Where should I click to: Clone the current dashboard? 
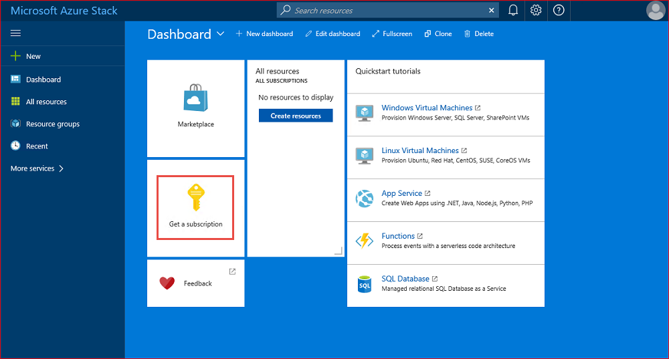pyautogui.click(x=438, y=33)
